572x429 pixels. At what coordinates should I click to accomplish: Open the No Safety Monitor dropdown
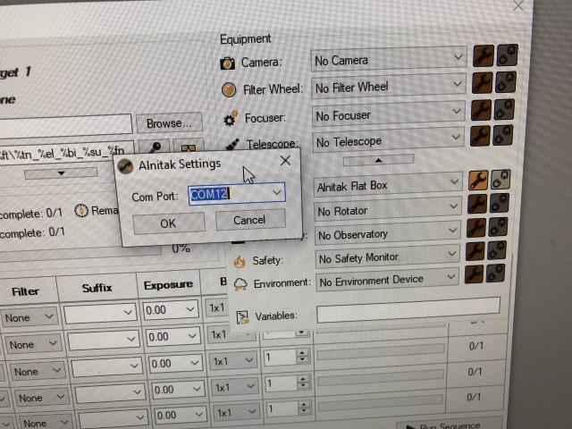pos(451,253)
